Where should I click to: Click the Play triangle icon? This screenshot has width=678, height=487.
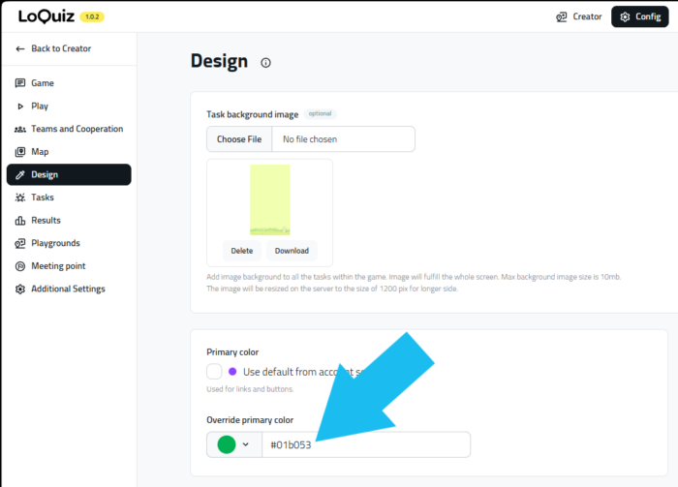[x=20, y=107]
